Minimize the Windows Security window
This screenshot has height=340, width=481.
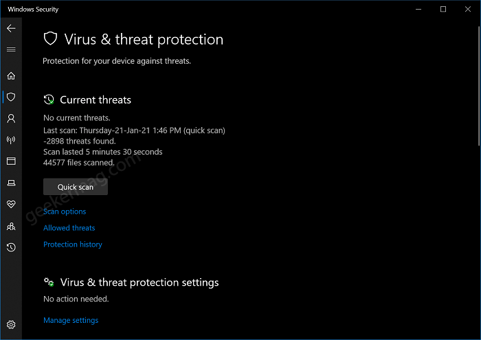tap(418, 9)
